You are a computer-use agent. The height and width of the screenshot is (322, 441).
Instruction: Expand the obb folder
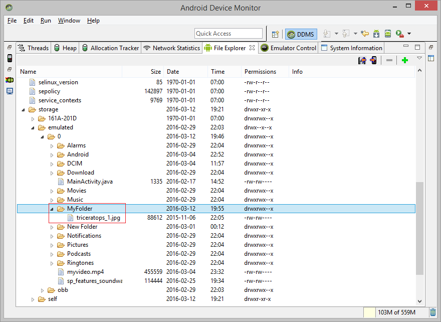click(43, 290)
